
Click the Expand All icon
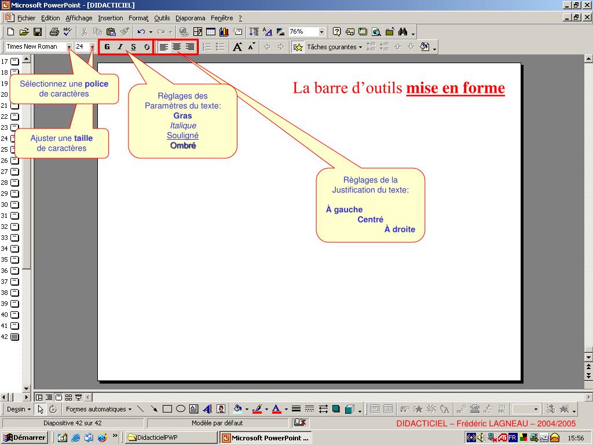[254, 32]
